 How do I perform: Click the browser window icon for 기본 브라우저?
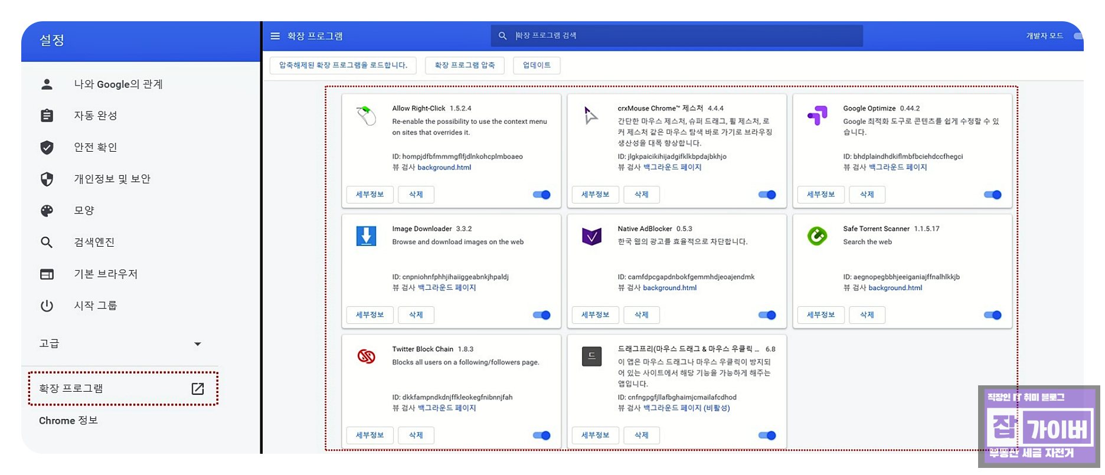click(x=47, y=274)
